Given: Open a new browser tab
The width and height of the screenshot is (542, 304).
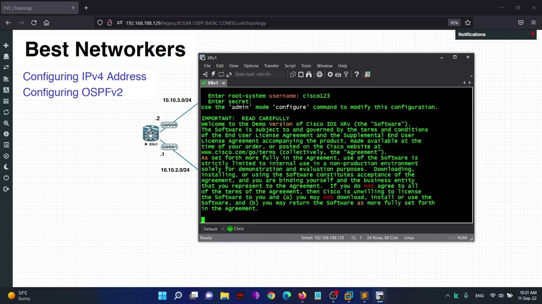Looking at the screenshot, I should coord(86,8).
